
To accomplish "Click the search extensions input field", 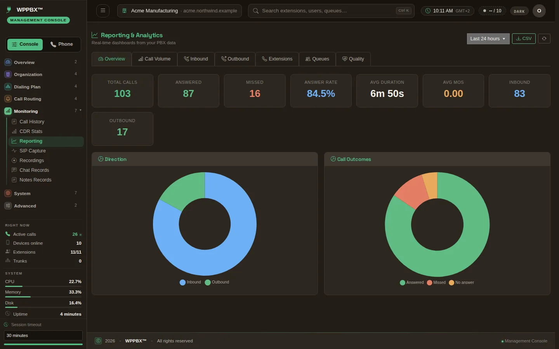I will coord(331,11).
